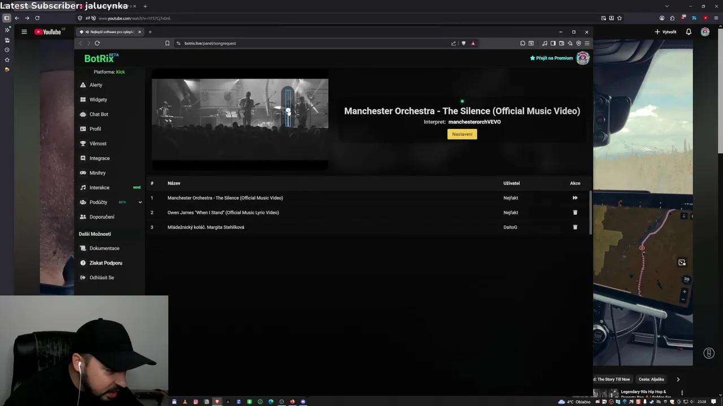The image size is (723, 406).
Task: Open Dokumentace in the sidebar
Action: click(104, 248)
